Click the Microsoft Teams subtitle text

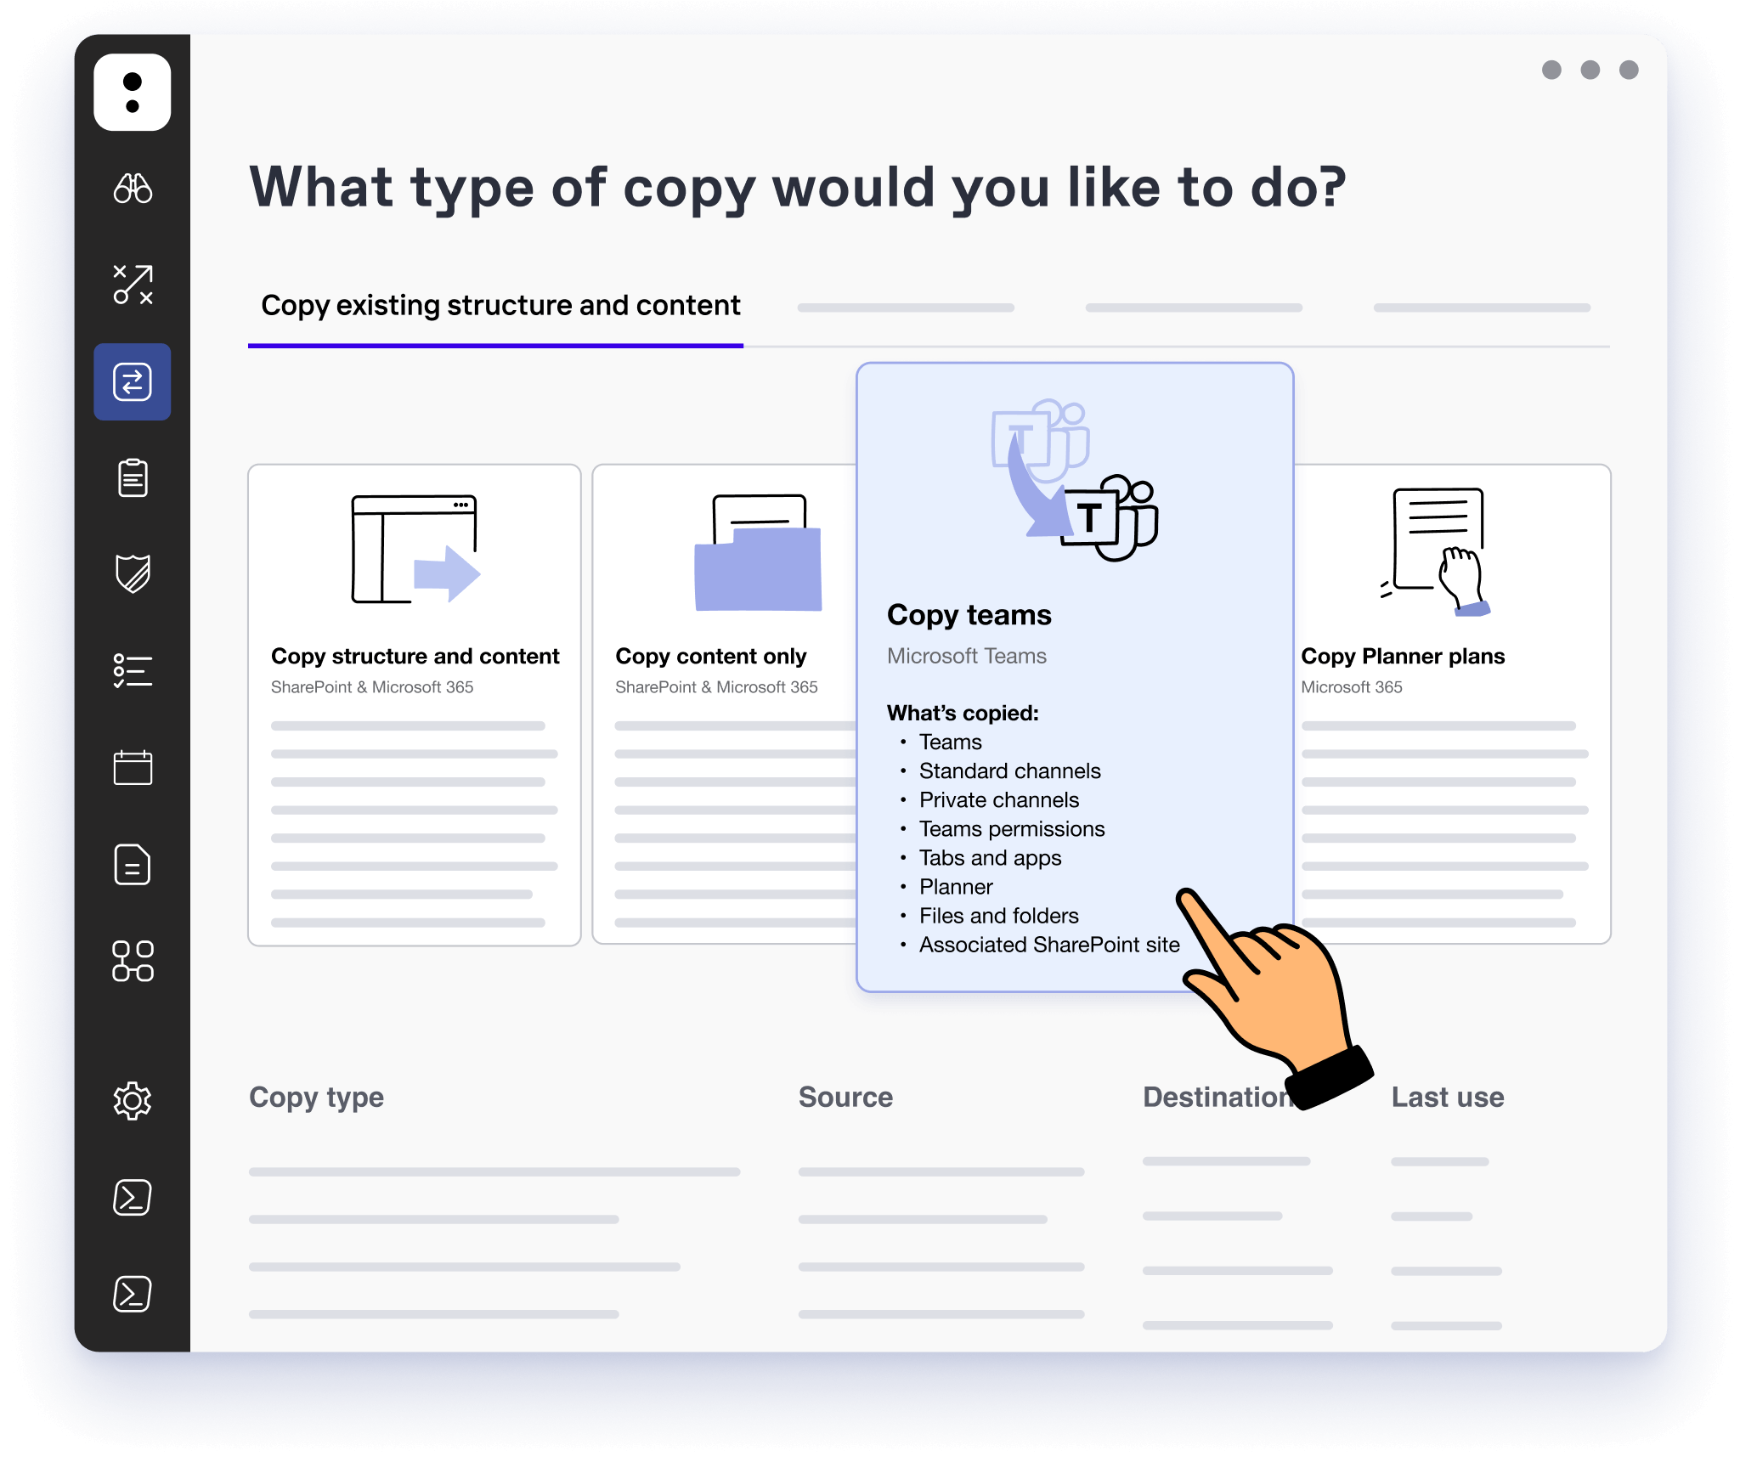(x=967, y=656)
